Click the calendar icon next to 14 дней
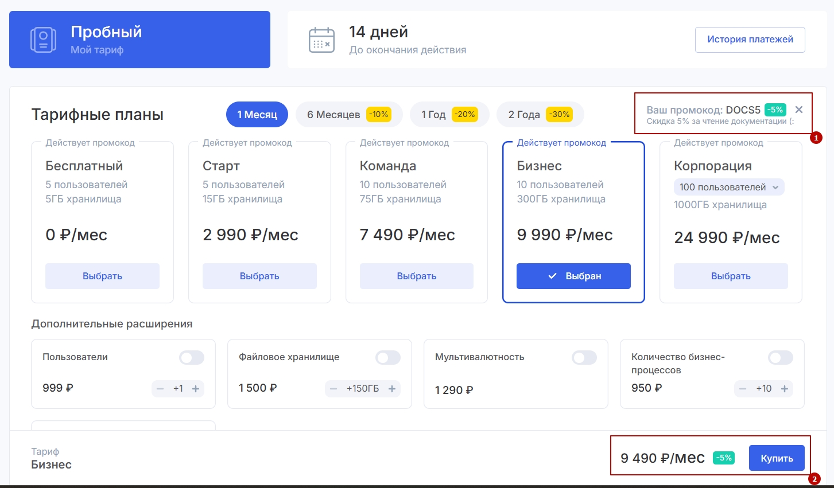This screenshot has width=834, height=488. click(x=321, y=40)
